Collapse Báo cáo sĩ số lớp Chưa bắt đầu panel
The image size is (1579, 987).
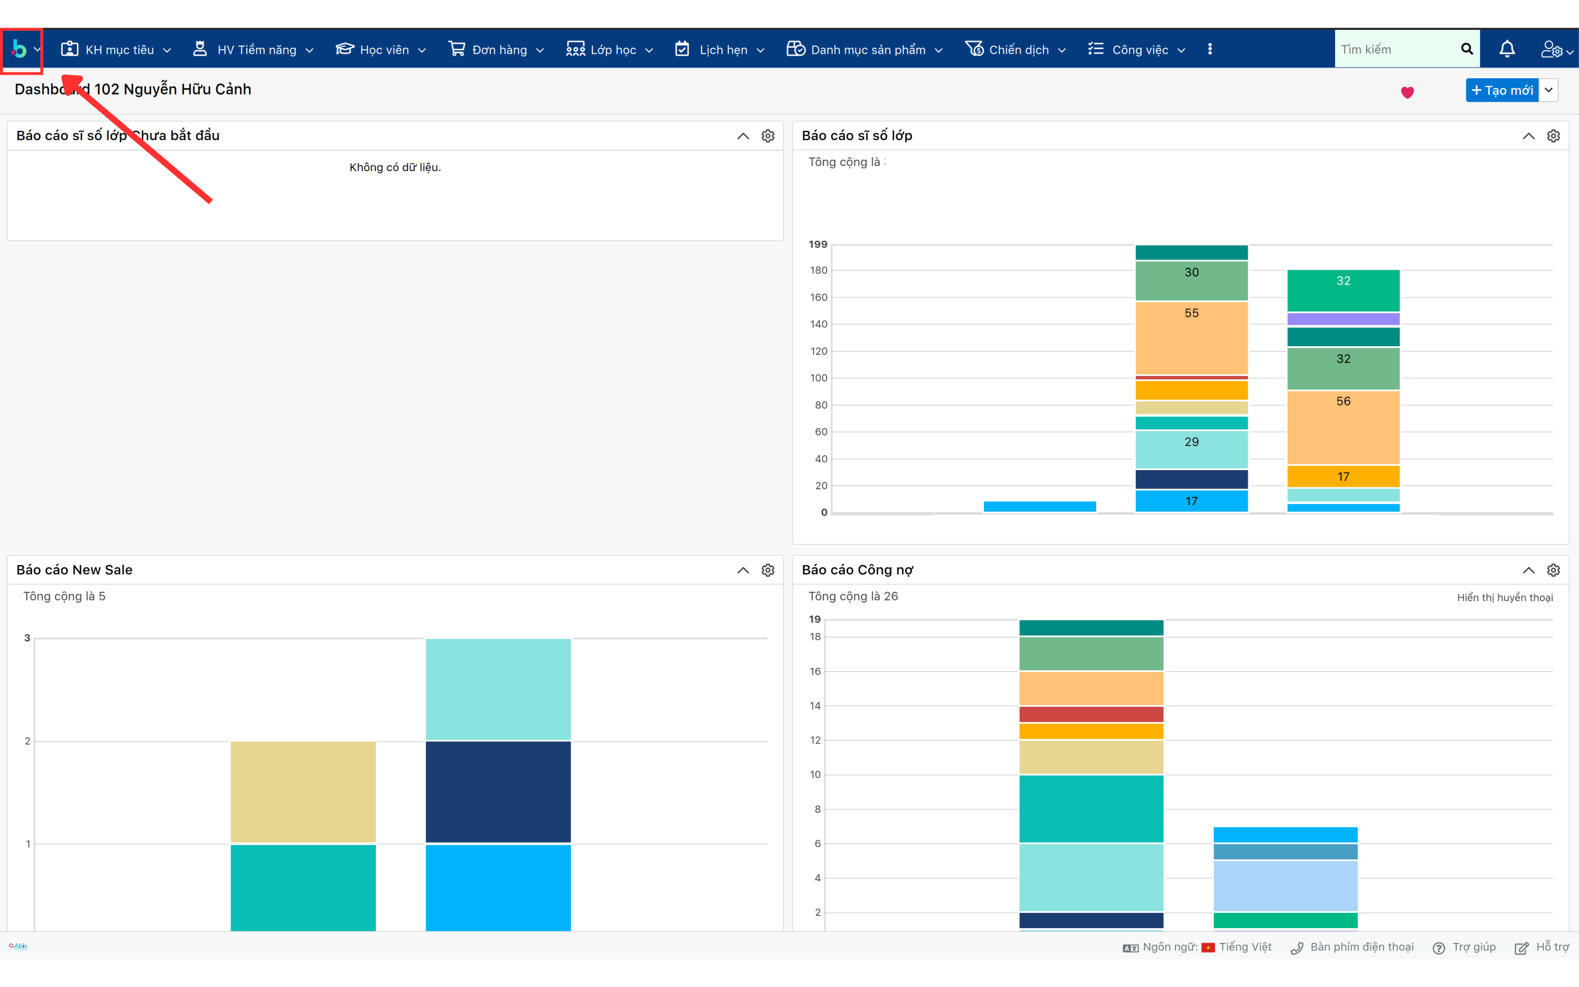[743, 136]
